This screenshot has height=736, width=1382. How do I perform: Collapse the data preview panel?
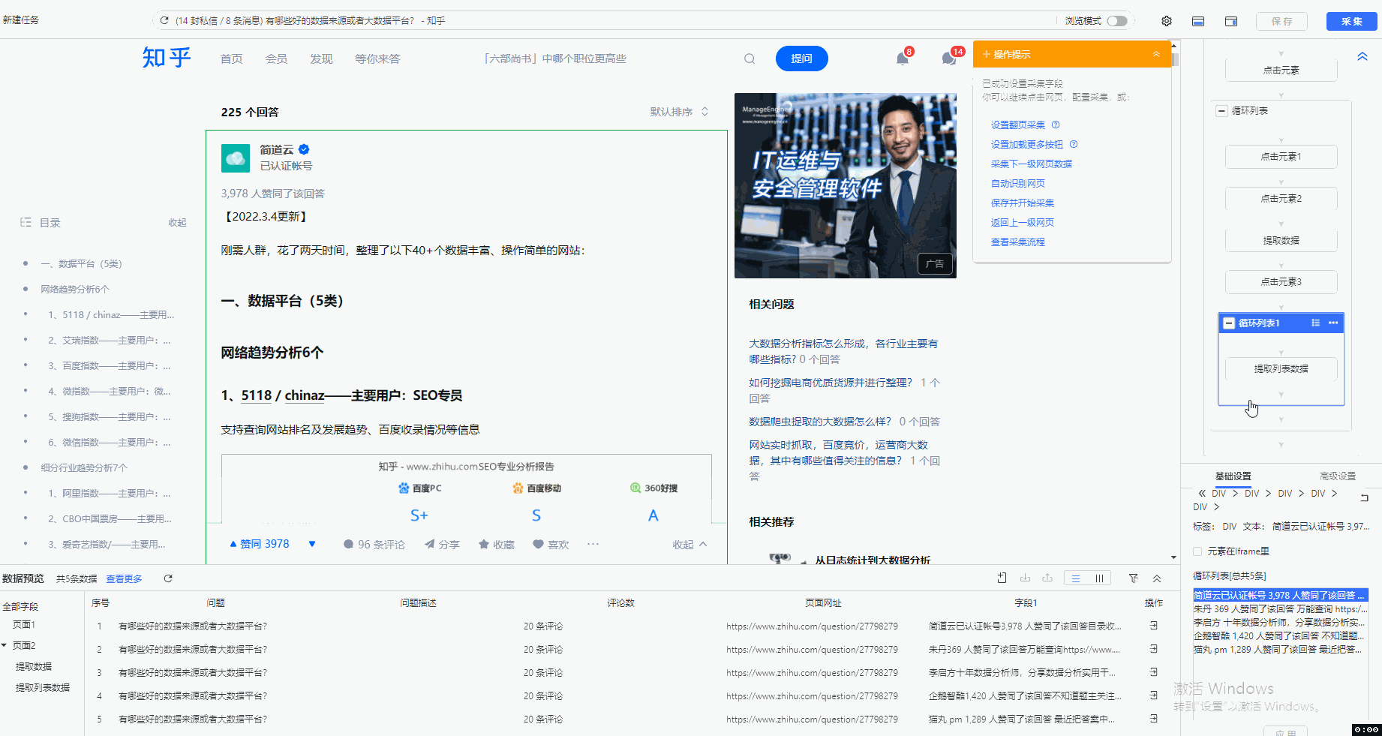click(x=1157, y=578)
